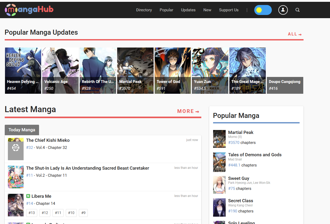Open the Yuan Zun cover card

pyautogui.click(x=210, y=71)
